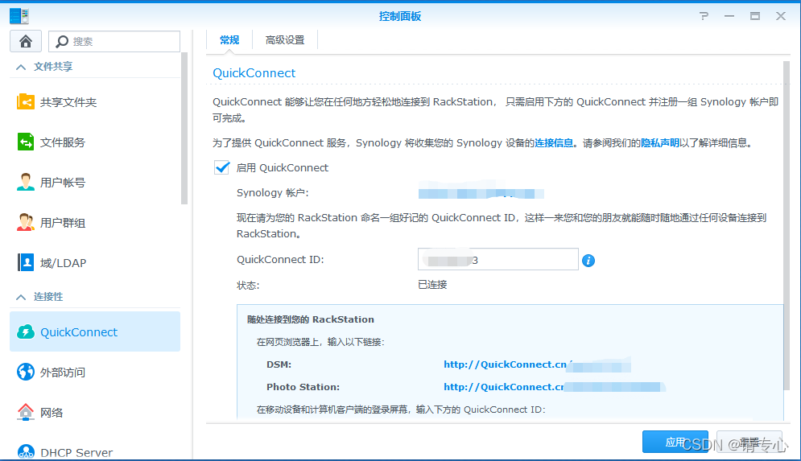This screenshot has width=801, height=461.
Task: Click the 在网页浏览器上 instruction line
Action: click(x=320, y=342)
